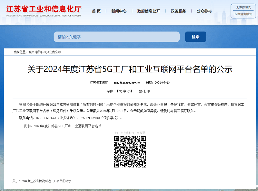
Task: Enable 无障碍阅读 accessibility reading
Action: pos(243,7)
